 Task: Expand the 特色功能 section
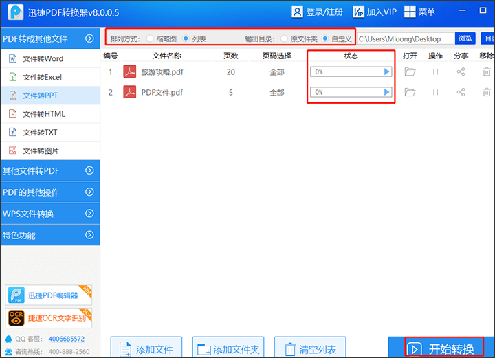click(x=89, y=235)
